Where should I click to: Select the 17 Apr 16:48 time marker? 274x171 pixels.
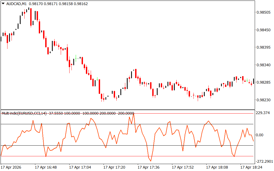(46, 167)
